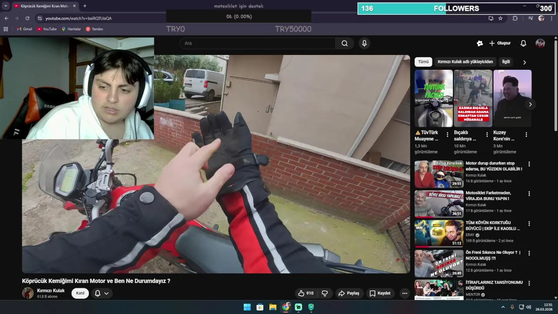Image resolution: width=558 pixels, height=314 pixels.
Task: Open the apps grid in the bookmarks bar
Action: tap(6, 29)
